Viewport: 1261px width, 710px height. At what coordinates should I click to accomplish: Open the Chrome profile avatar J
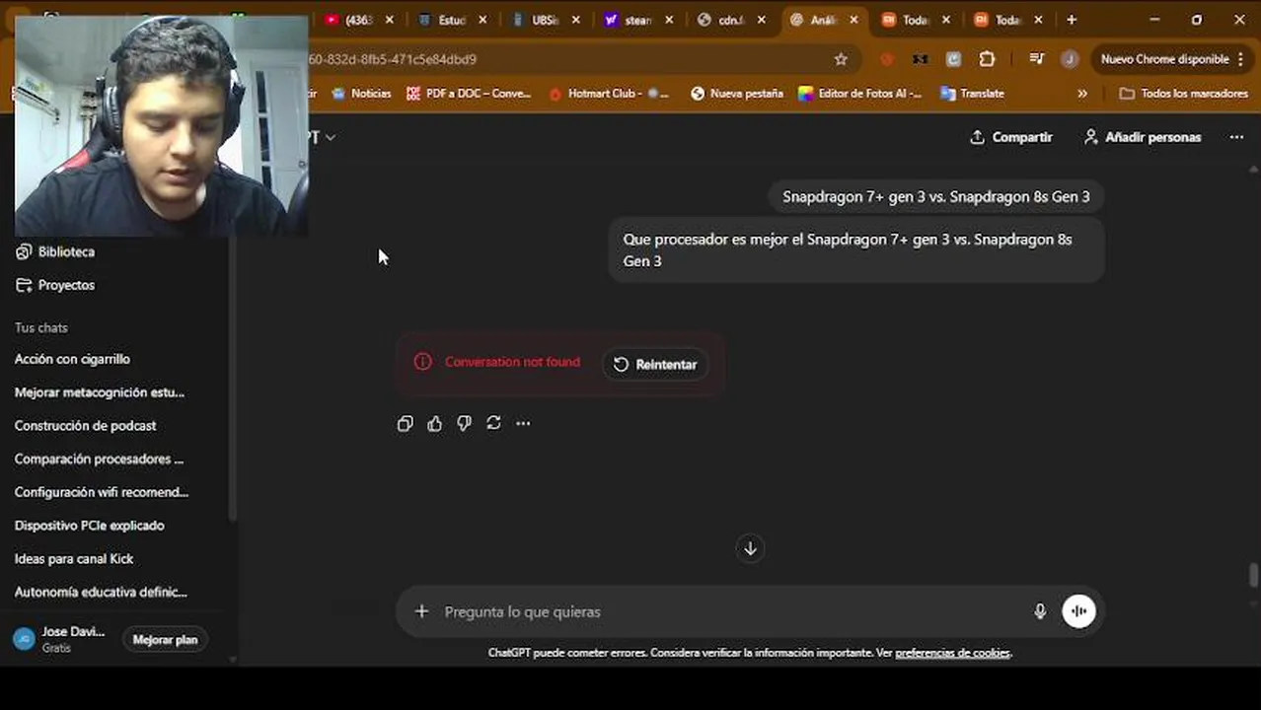coord(1070,59)
